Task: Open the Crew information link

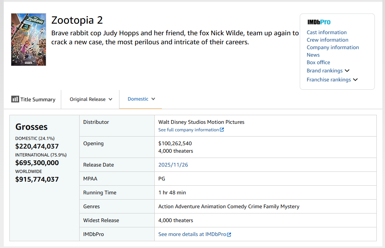Action: point(327,40)
